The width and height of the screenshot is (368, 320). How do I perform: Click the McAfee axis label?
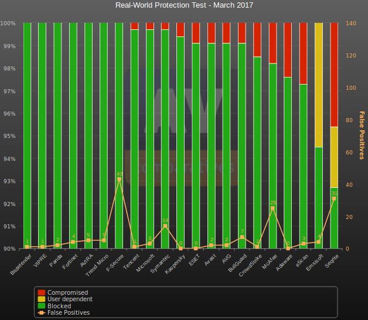[270, 262]
